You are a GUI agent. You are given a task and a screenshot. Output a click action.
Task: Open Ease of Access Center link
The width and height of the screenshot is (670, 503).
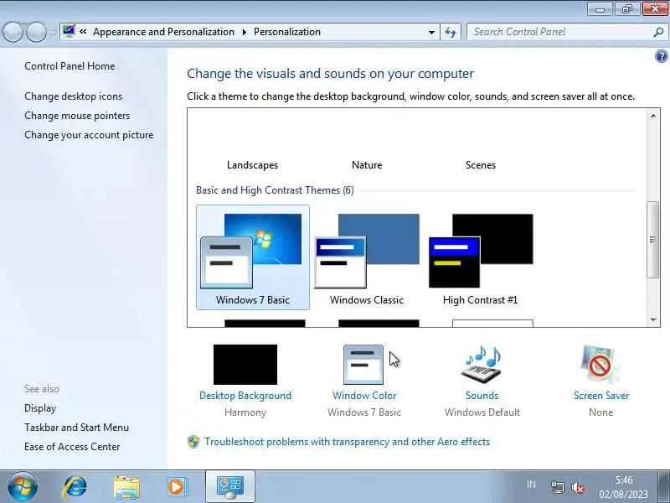tap(72, 447)
